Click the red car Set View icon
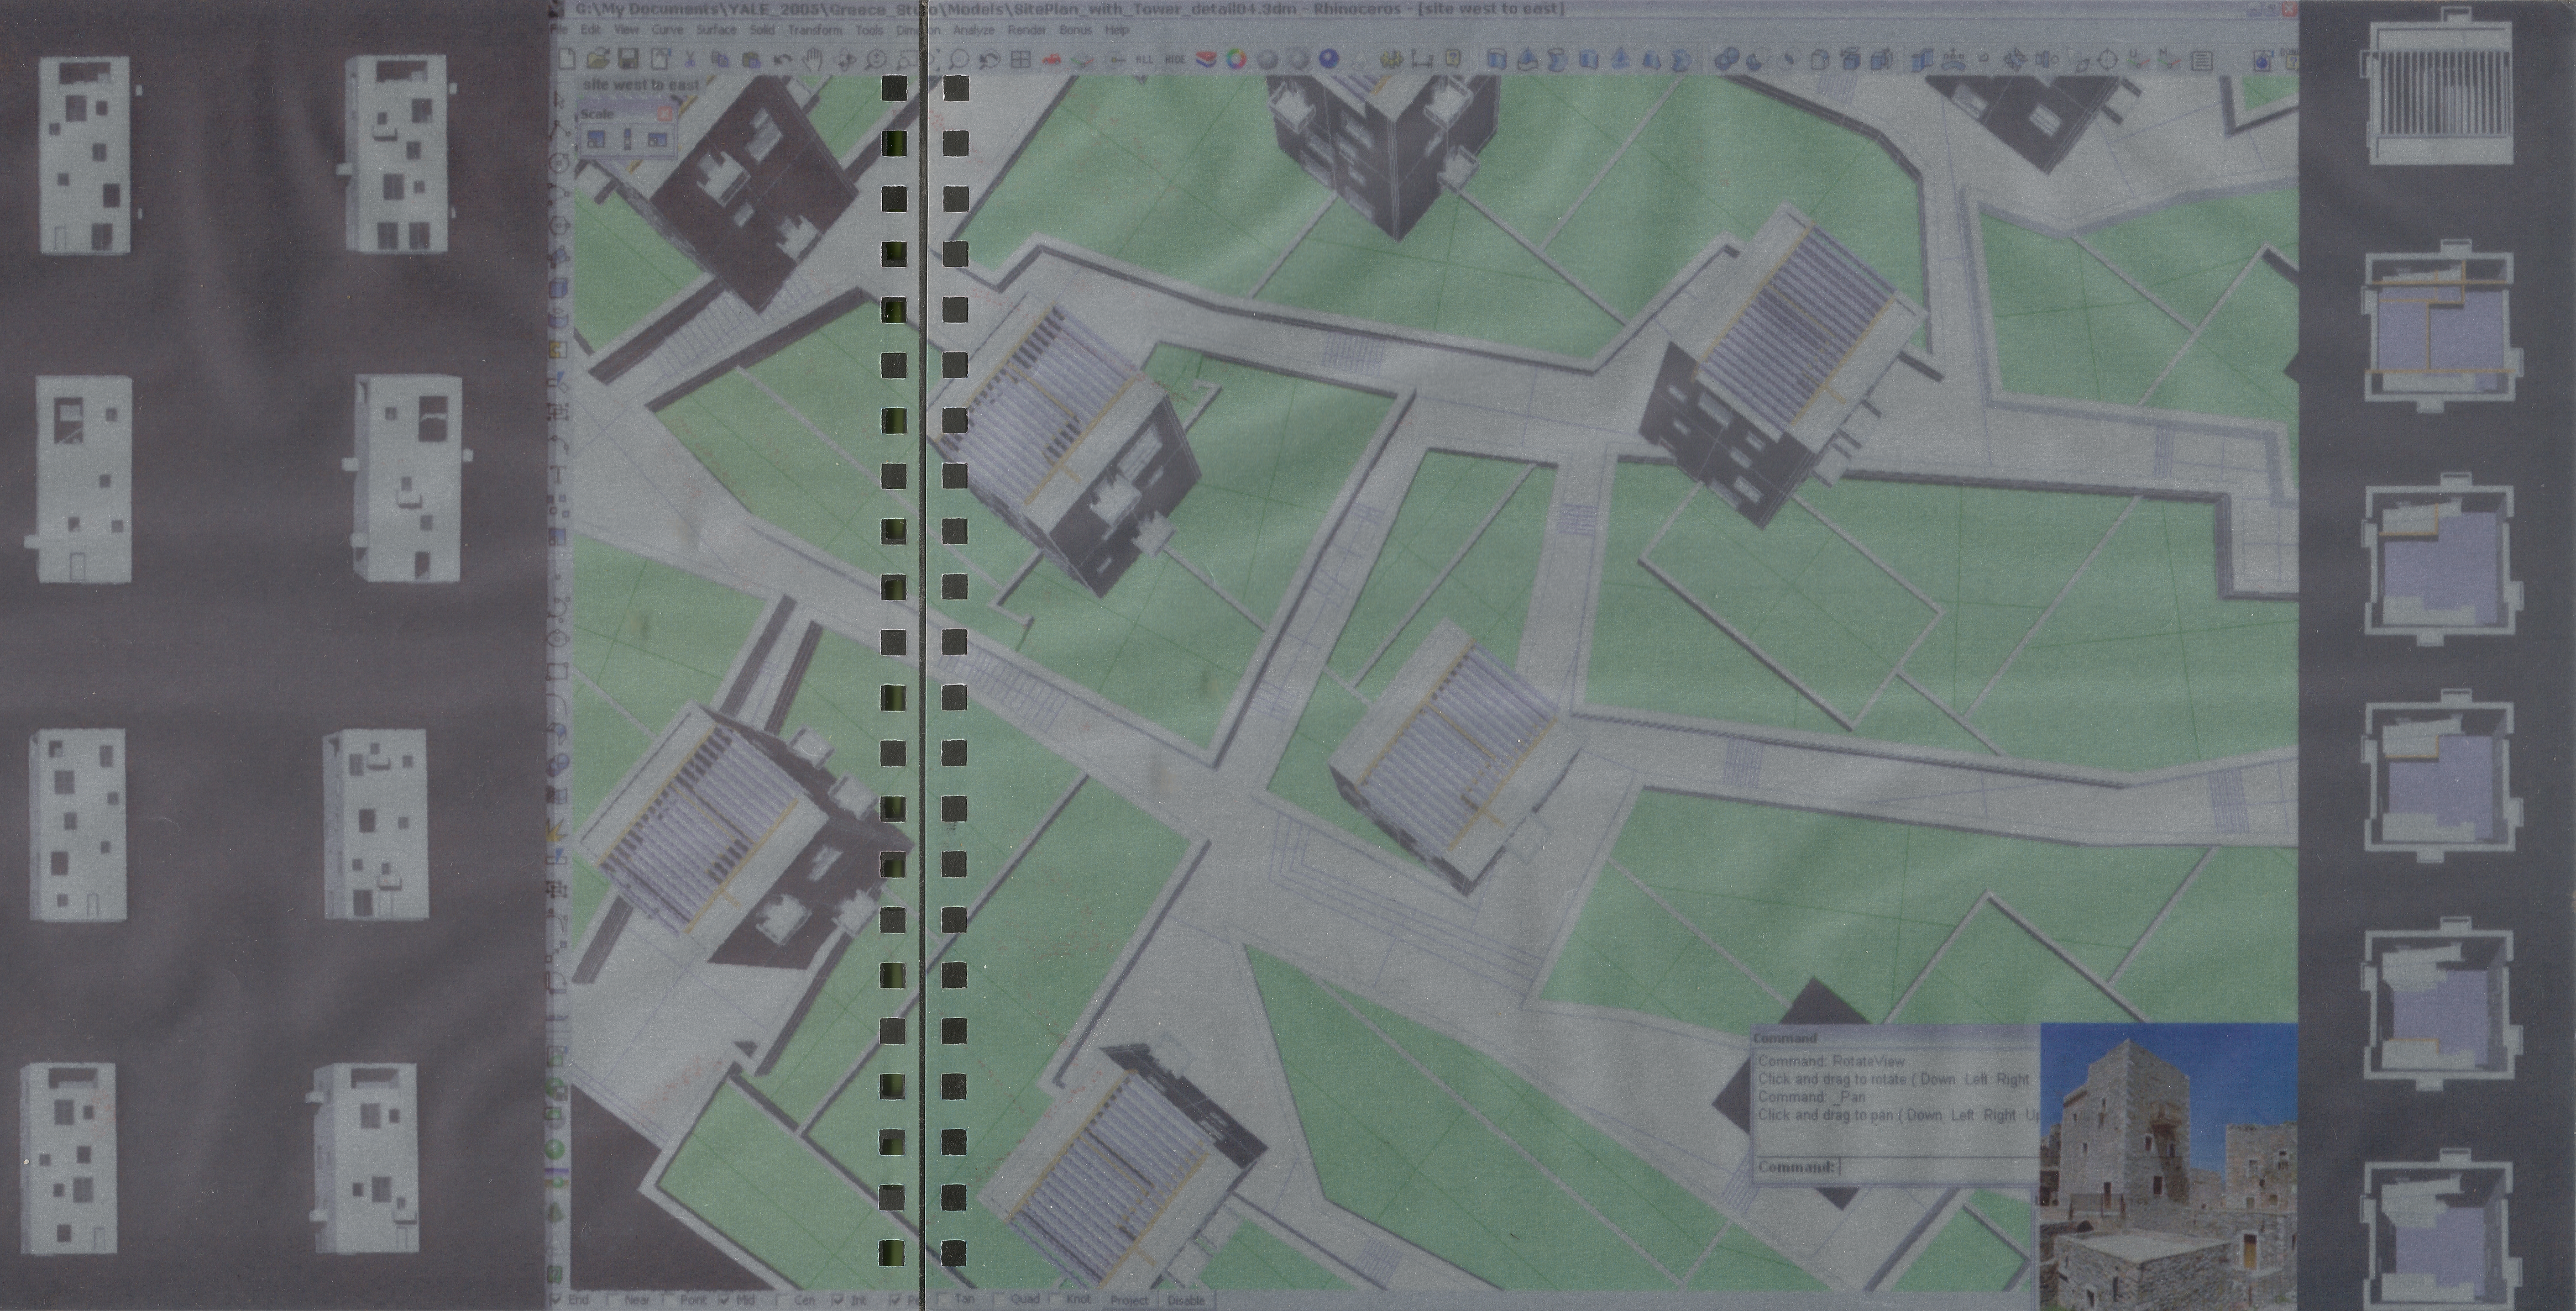Image resolution: width=2576 pixels, height=1311 pixels. pyautogui.click(x=1052, y=59)
